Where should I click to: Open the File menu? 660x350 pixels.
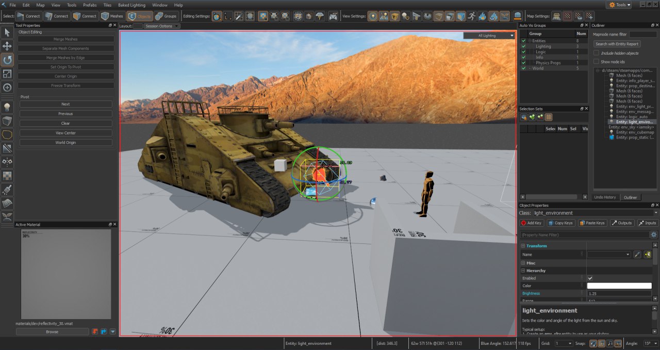[12, 5]
